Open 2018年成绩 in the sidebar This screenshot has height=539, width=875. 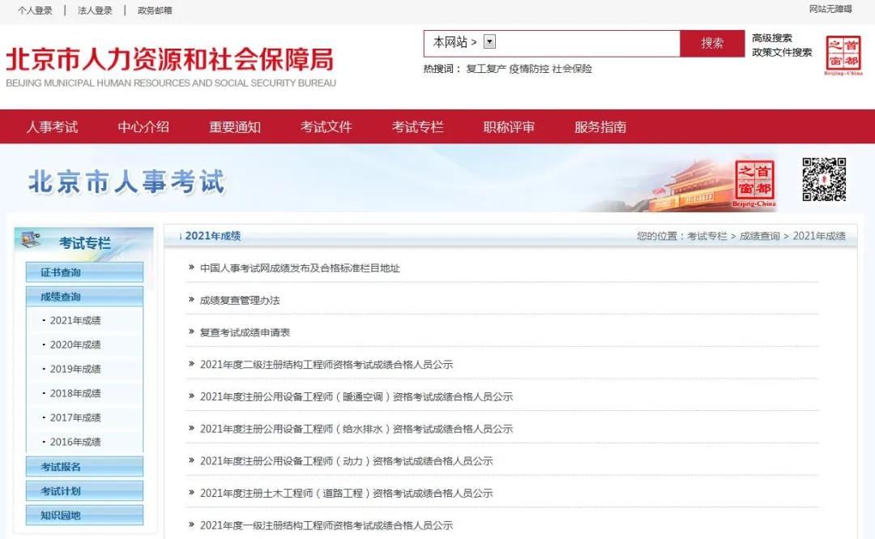(75, 393)
